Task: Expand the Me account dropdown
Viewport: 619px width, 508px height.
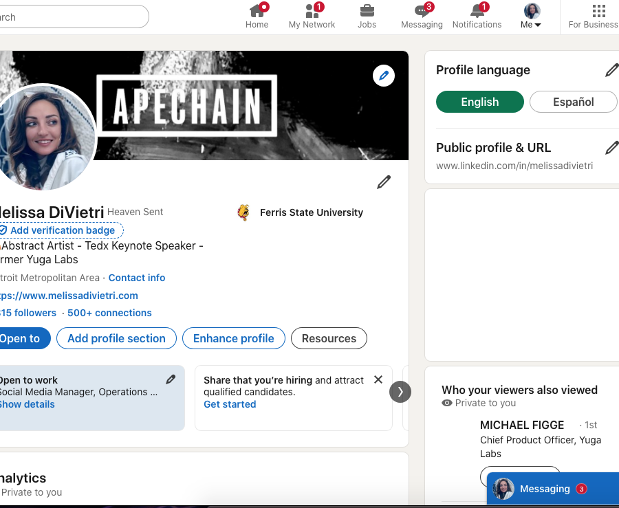Action: 531,16
